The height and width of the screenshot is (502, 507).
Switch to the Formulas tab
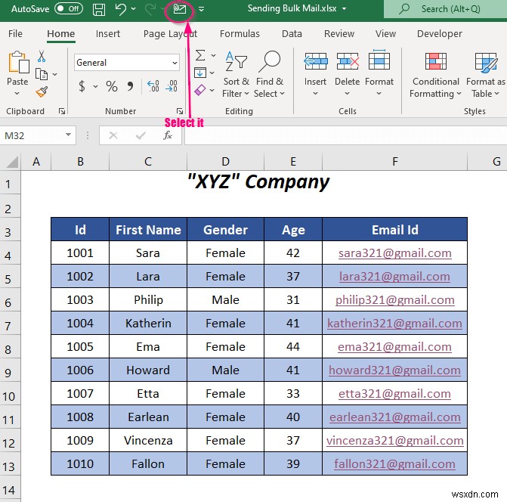coord(240,33)
